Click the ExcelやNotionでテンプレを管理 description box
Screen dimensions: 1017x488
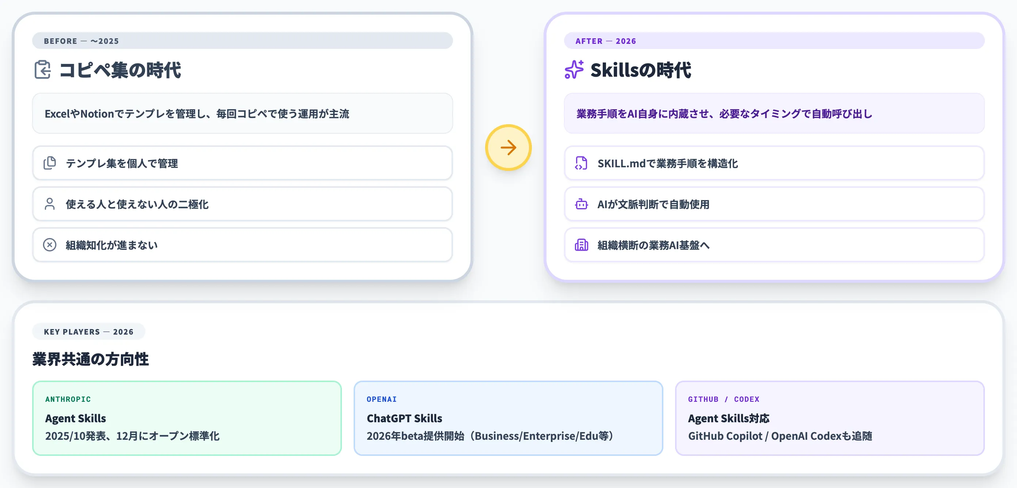point(243,114)
